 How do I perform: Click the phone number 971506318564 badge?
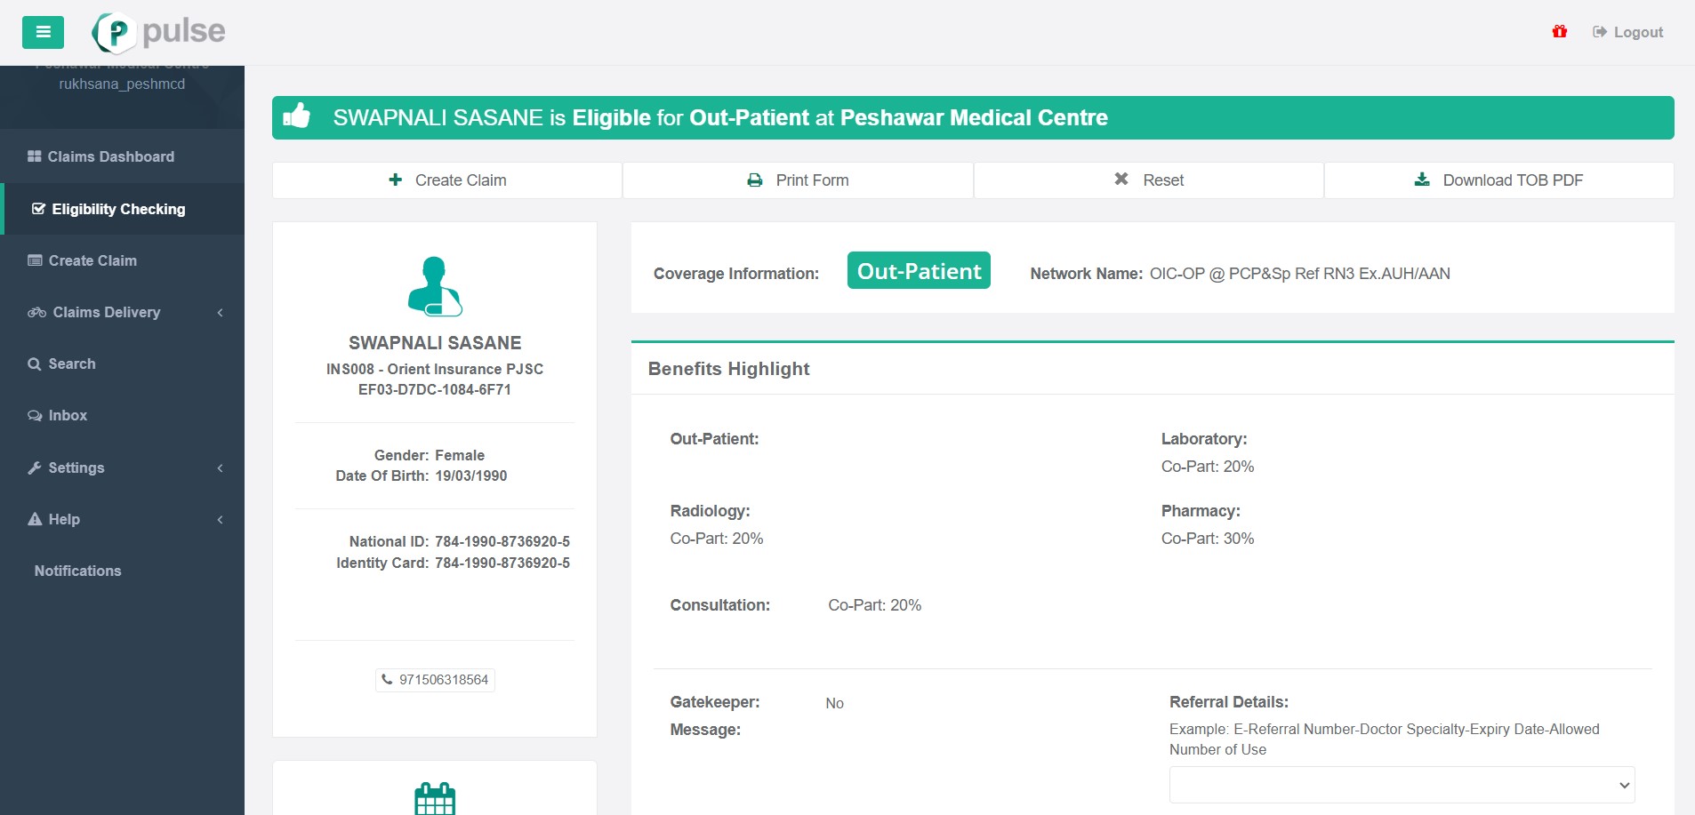(x=435, y=680)
